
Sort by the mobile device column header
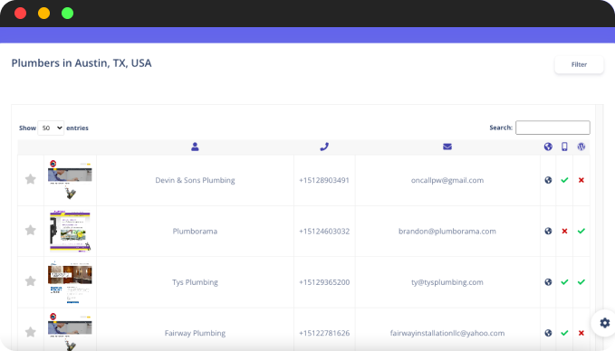point(564,147)
